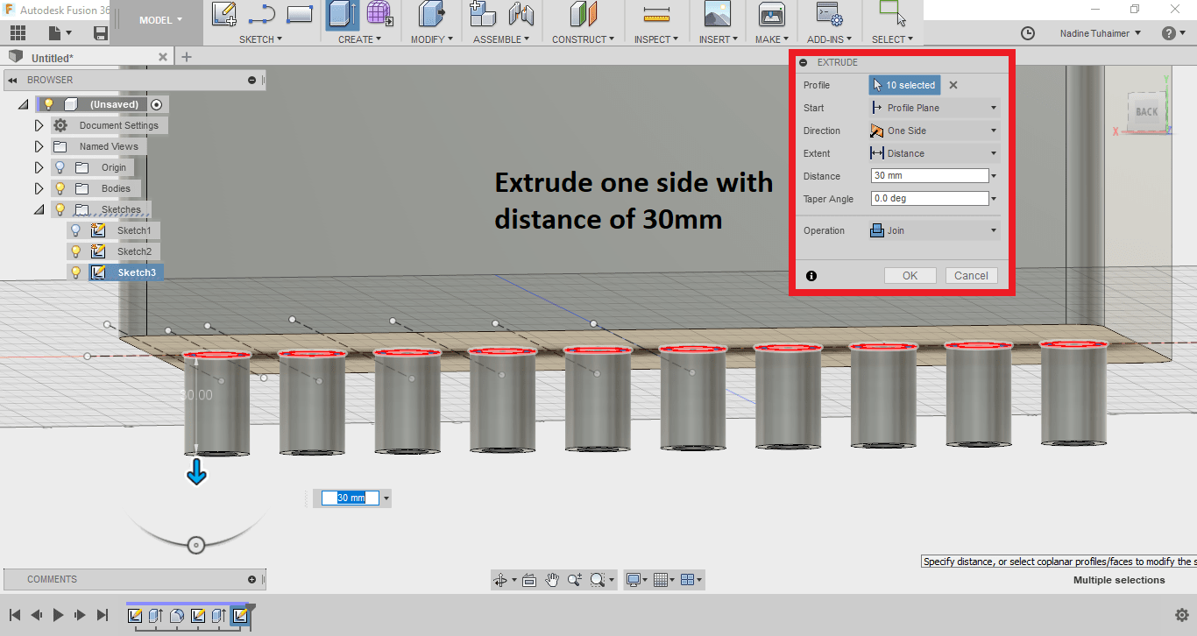Open Grid and Snaps settings icon

[x=662, y=580]
